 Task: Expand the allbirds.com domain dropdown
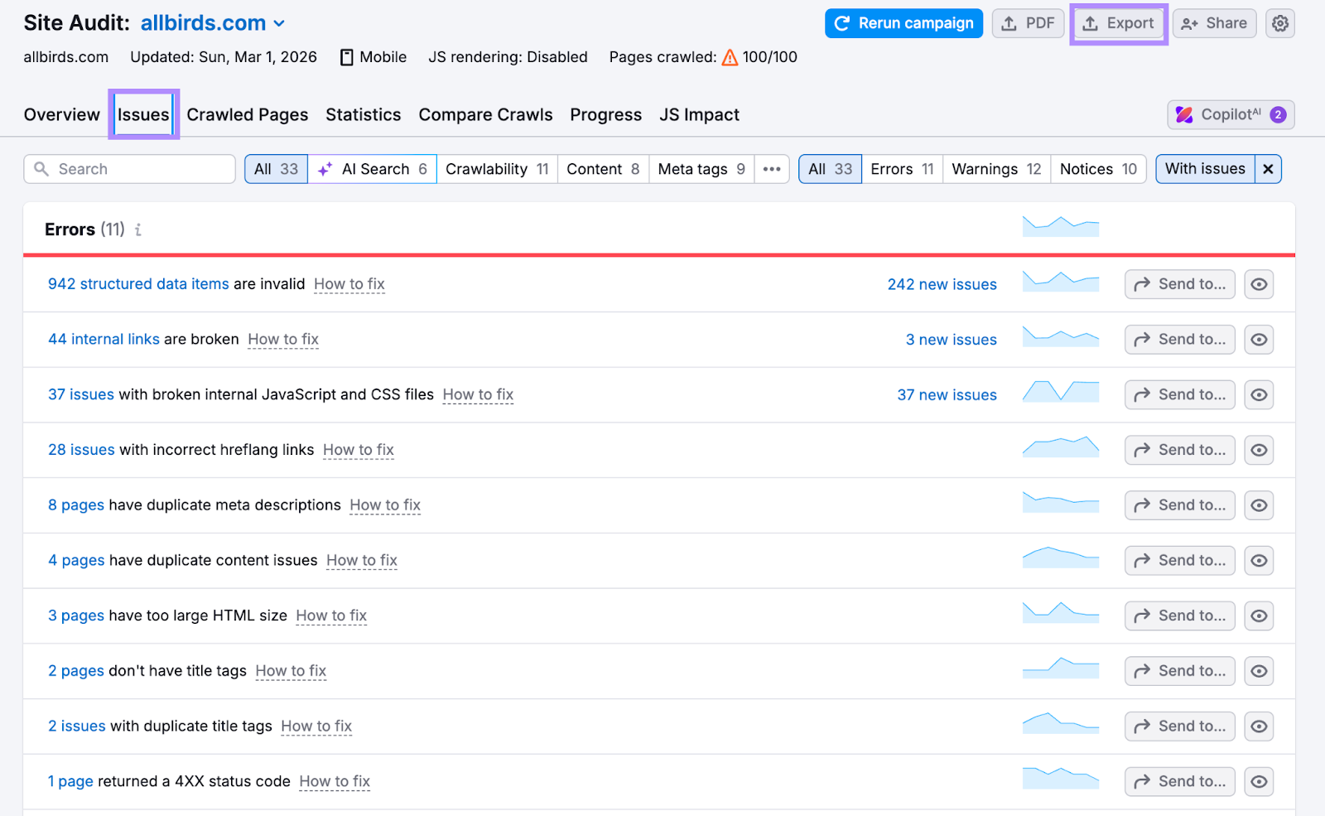(278, 22)
